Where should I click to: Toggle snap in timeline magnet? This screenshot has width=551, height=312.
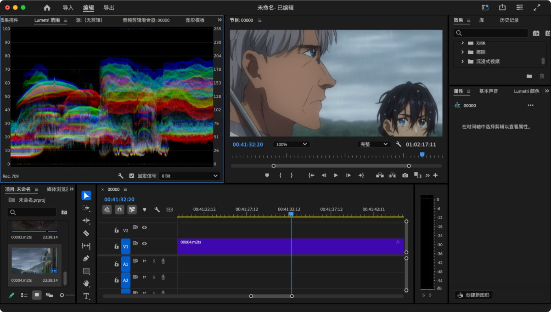click(119, 210)
